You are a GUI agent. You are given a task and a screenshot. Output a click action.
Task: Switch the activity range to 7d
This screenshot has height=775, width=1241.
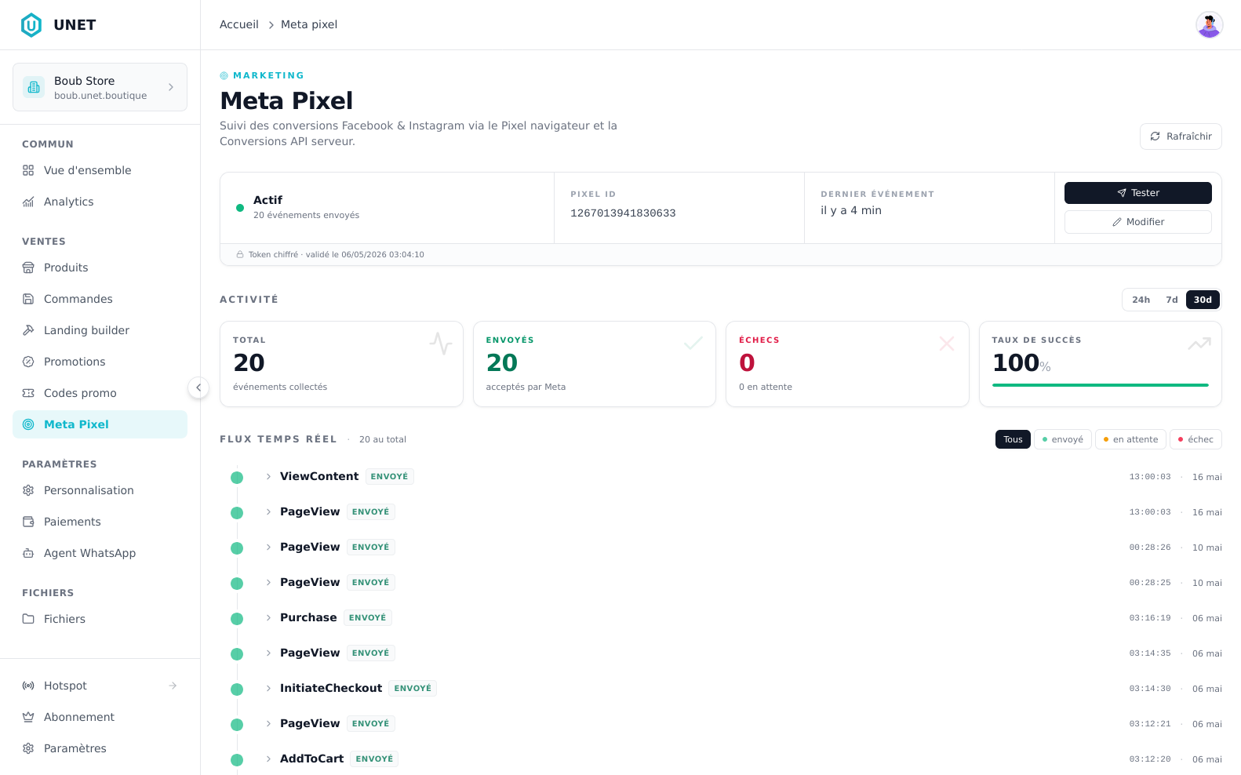point(1172,300)
